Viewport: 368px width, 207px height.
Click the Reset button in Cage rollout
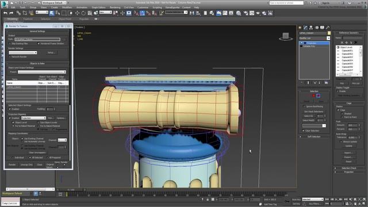(348, 162)
